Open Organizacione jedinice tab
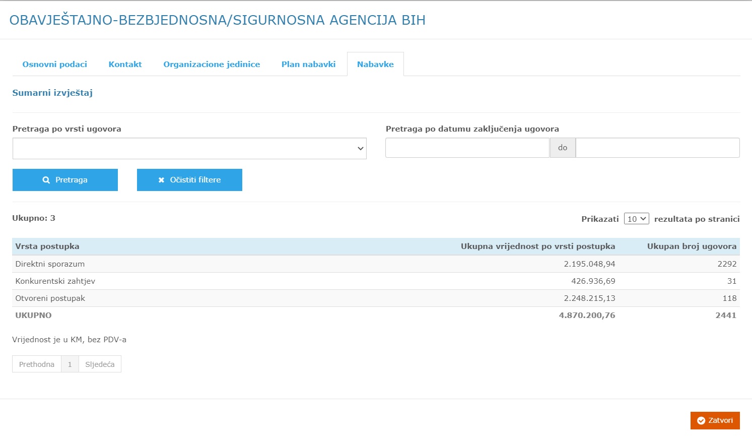The height and width of the screenshot is (440, 752). pyautogui.click(x=212, y=65)
